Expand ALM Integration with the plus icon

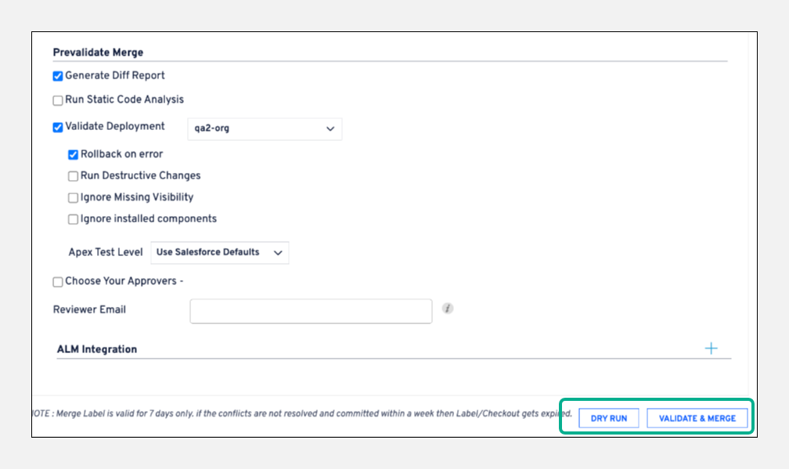pyautogui.click(x=711, y=348)
